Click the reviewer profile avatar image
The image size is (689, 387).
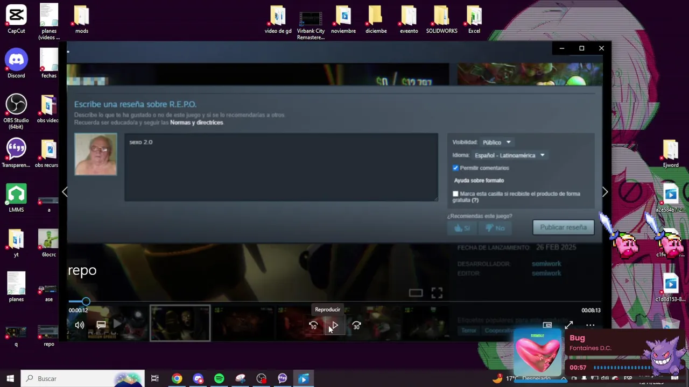pos(96,154)
